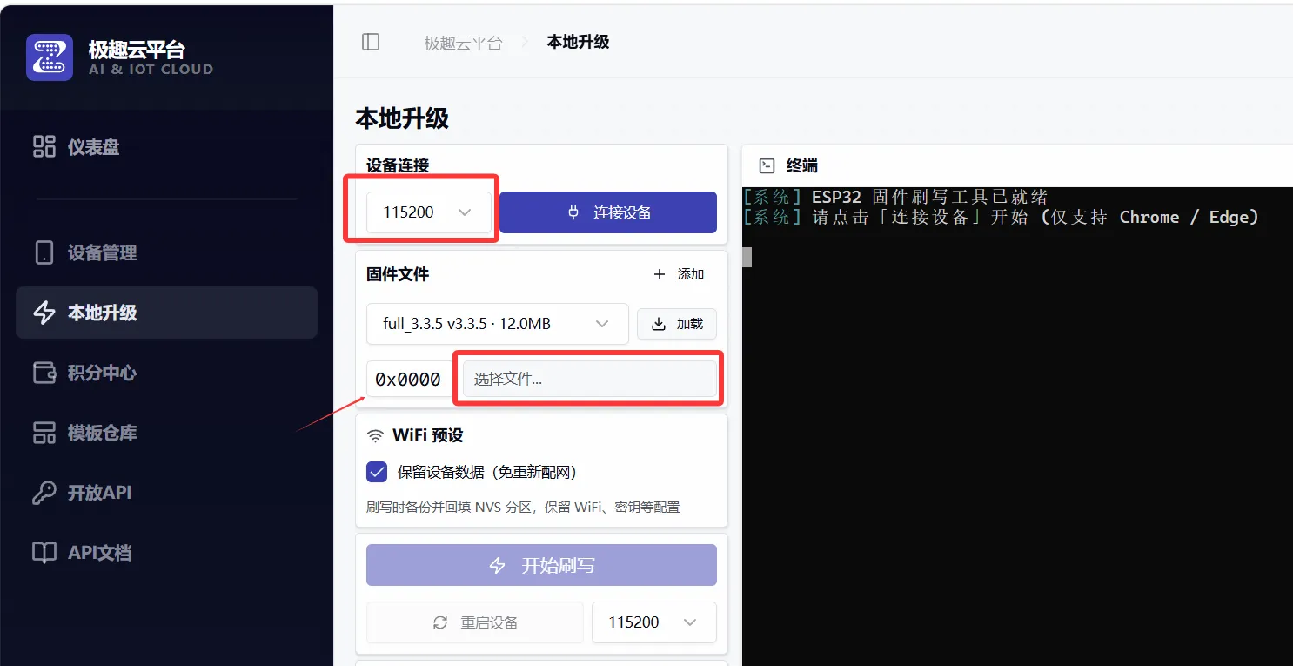Click the 模板仓库 template icon
1293x666 pixels.
44,433
